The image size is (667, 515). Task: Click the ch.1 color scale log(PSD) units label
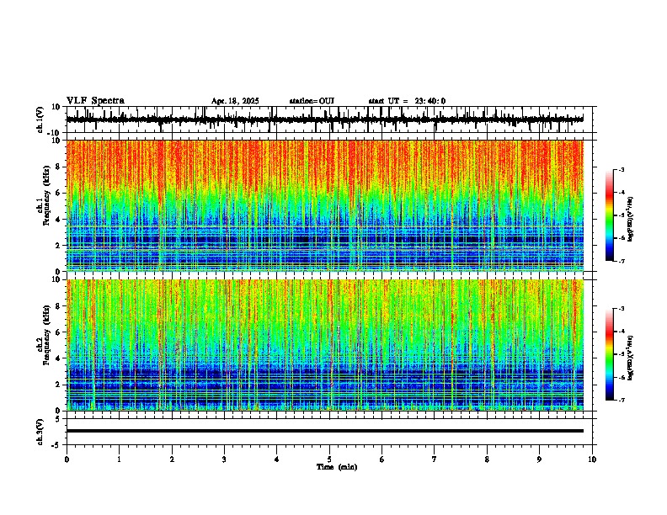631,220
